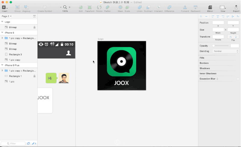The image size is (241, 147).
Task: Open the Mirror tool
Action: pos(210,7)
